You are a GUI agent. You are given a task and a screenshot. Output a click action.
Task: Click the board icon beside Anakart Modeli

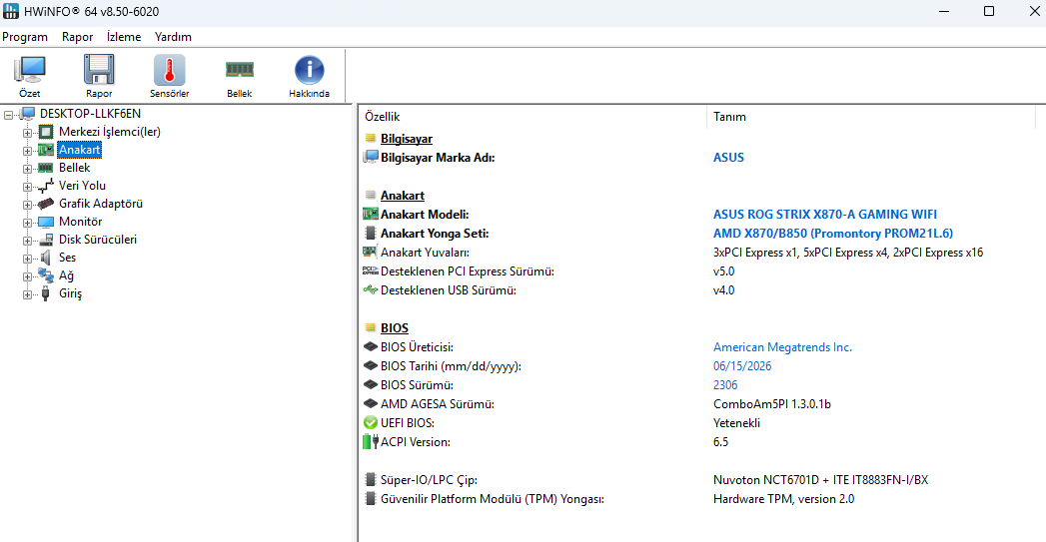click(x=371, y=214)
